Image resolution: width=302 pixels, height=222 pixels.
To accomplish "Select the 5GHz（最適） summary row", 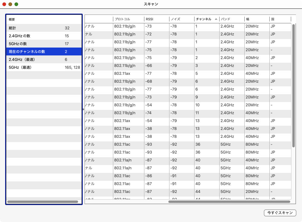I will point(44,68).
